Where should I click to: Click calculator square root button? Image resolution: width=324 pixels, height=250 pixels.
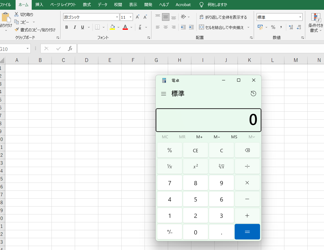(x=221, y=166)
